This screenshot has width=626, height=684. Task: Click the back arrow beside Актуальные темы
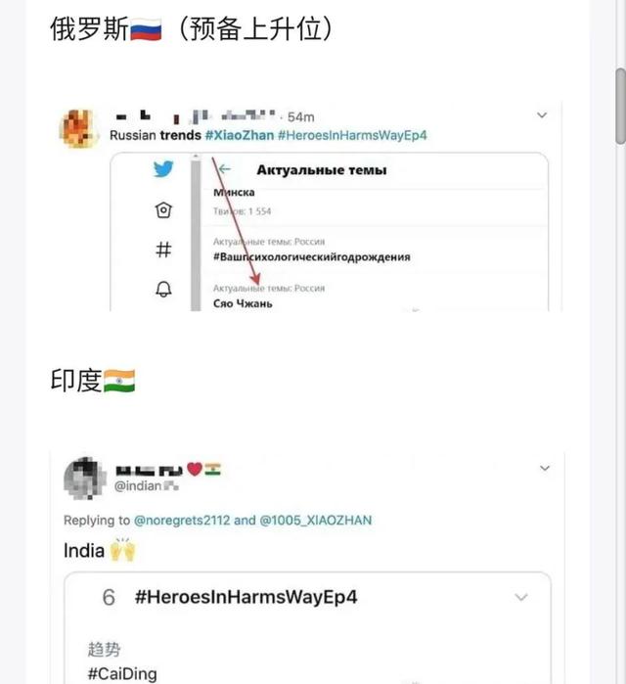coord(224,169)
